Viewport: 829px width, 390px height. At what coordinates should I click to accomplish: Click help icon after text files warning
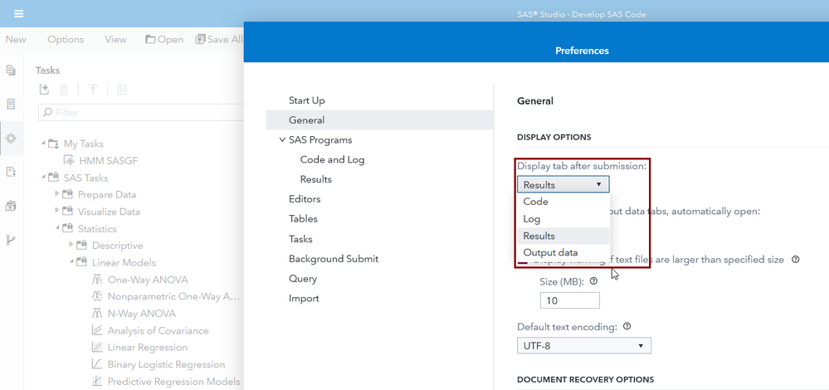796,260
